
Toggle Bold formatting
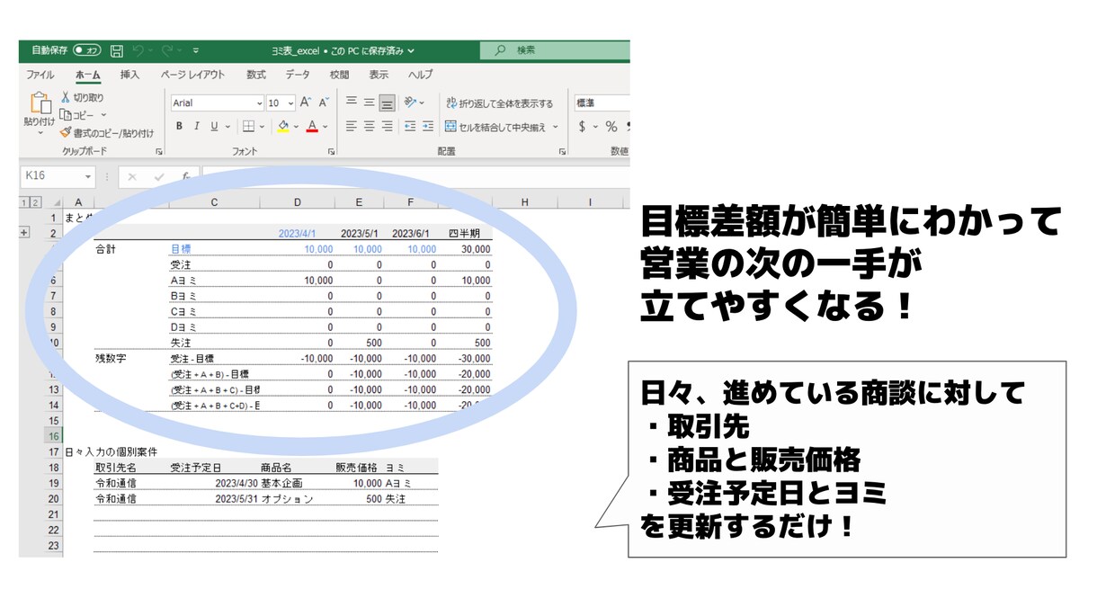179,127
